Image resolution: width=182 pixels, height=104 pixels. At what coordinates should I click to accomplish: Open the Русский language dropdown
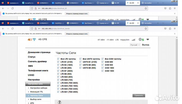click(135, 45)
